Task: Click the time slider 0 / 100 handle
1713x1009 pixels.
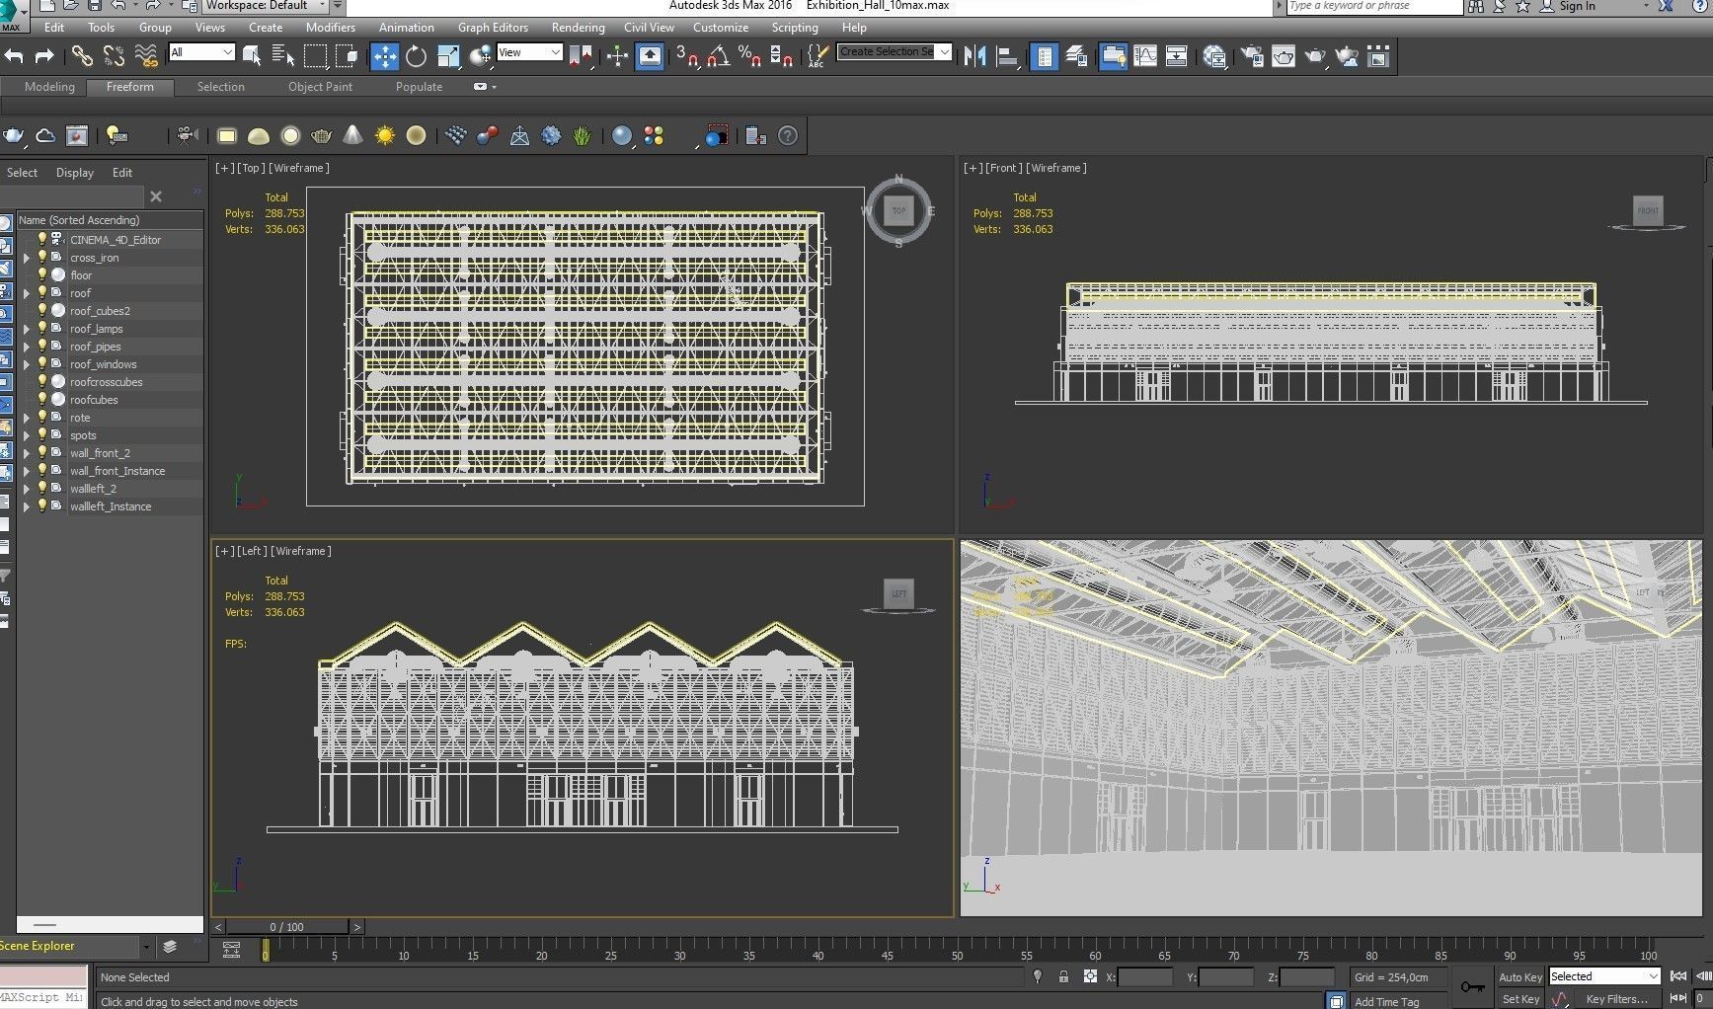Action: 286,927
